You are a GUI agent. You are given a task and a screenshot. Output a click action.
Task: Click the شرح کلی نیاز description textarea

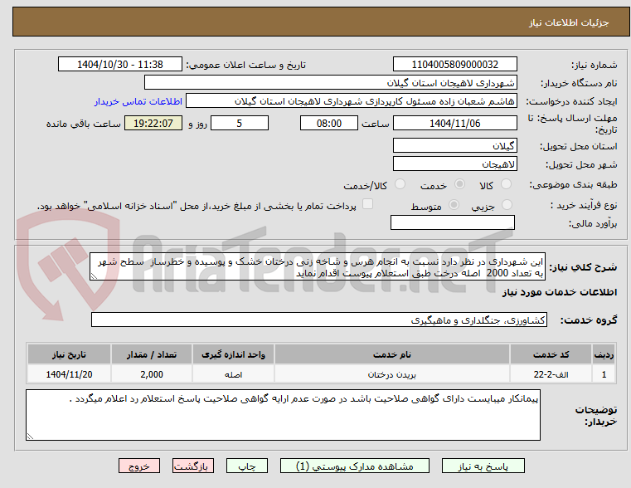pos(318,266)
